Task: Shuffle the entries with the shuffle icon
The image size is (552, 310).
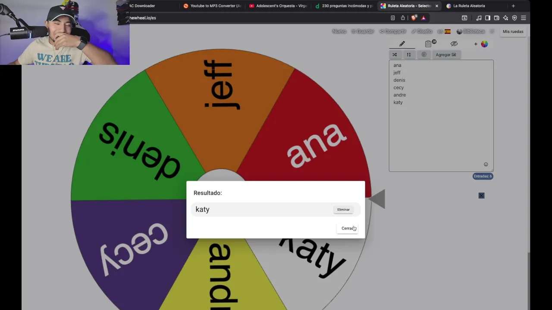Action: pos(395,55)
